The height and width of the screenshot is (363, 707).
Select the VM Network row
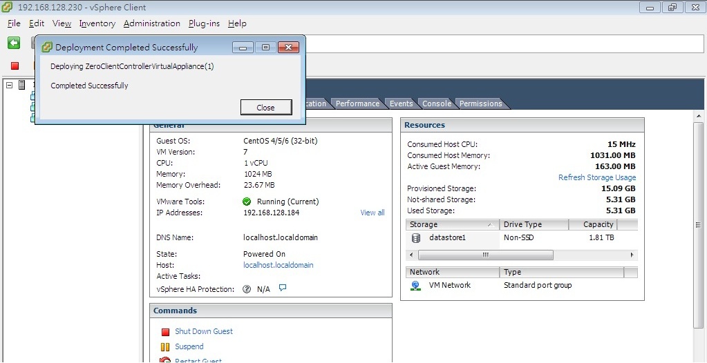pos(522,286)
